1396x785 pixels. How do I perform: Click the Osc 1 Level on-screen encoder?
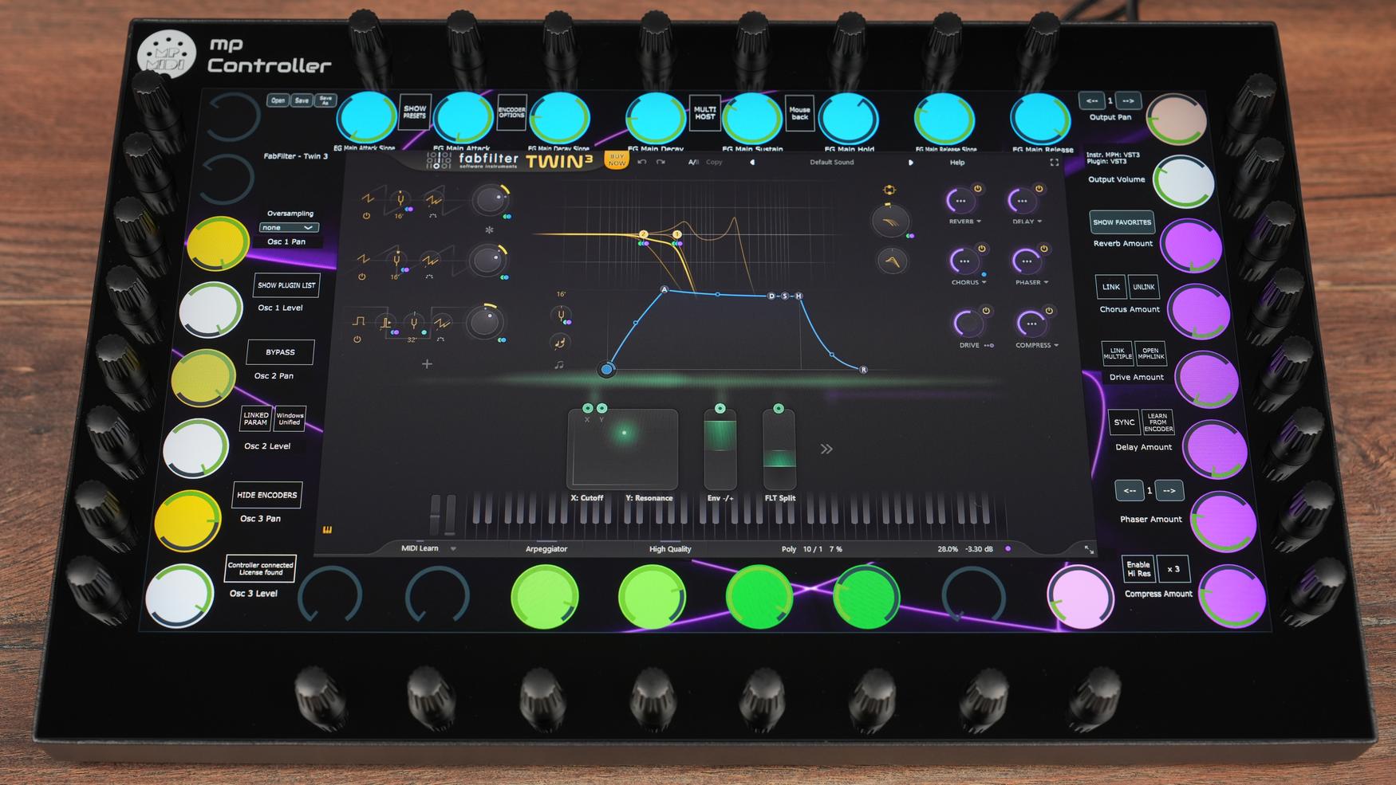click(x=211, y=310)
